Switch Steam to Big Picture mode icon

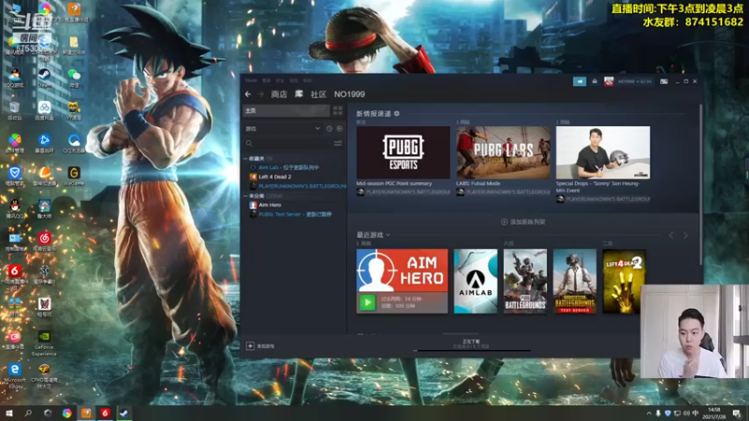(x=664, y=81)
